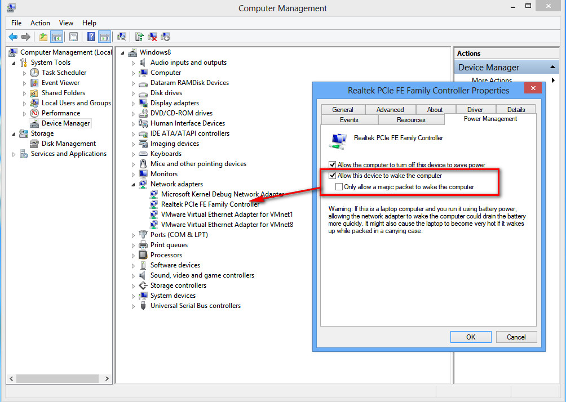
Task: Switch to the General tab
Action: click(x=343, y=110)
